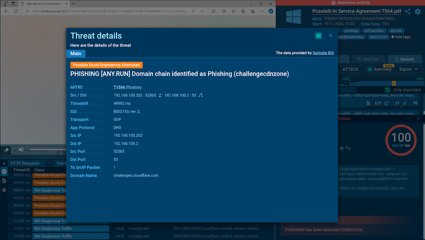Click the challenges.cloudflare.com domain name value
Screen dimensions: 425x240
click(136, 176)
